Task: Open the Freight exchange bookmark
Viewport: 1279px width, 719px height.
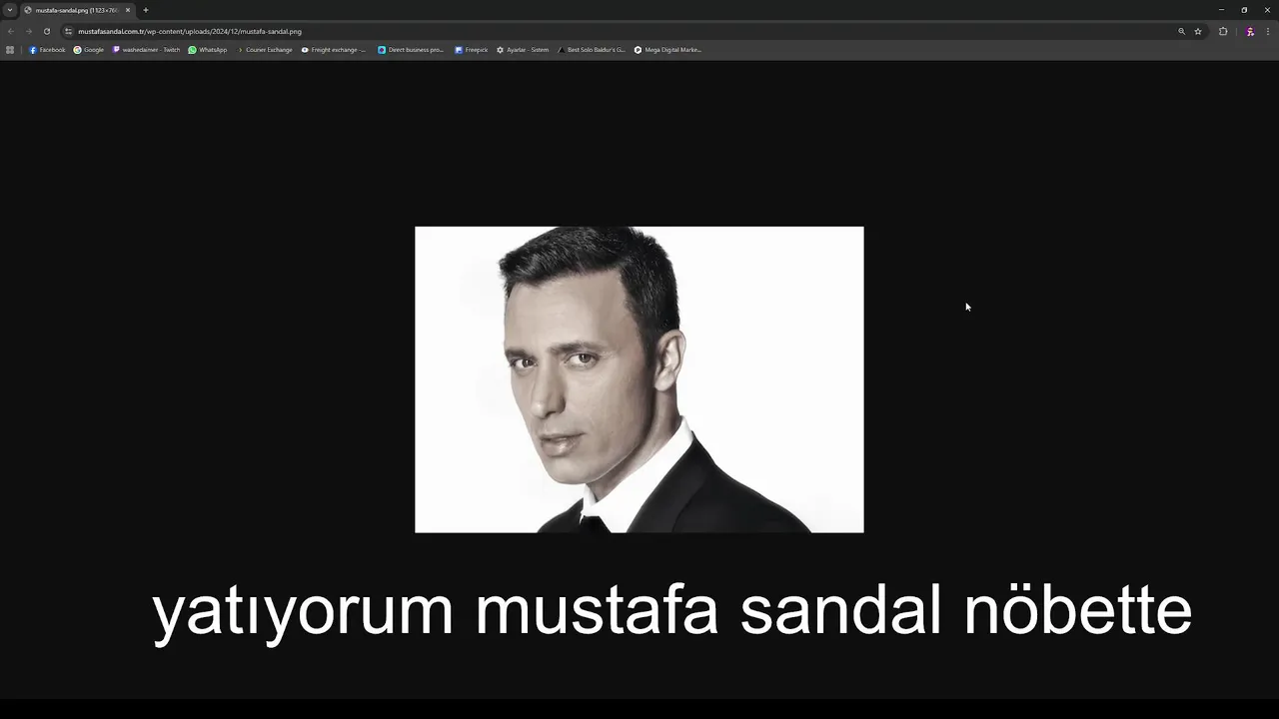Action: click(334, 50)
